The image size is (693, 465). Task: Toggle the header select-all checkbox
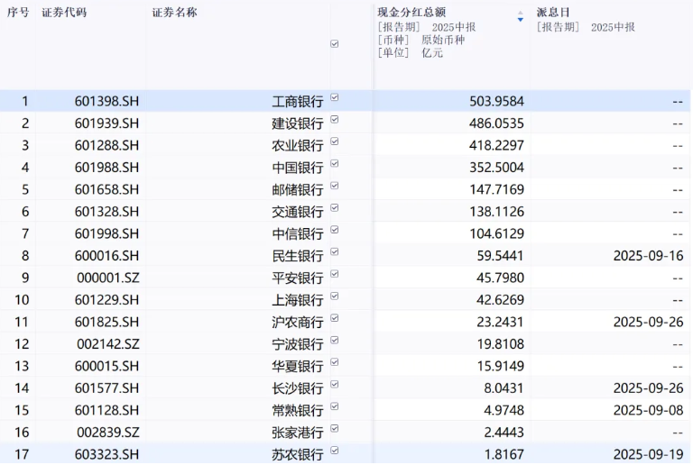pos(335,43)
